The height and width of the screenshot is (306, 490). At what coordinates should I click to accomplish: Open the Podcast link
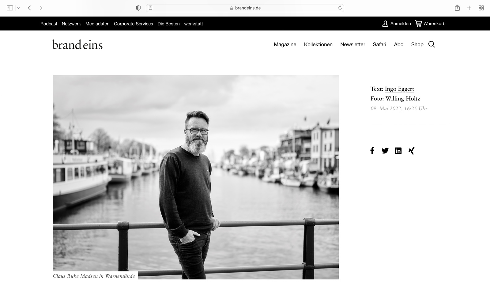click(49, 24)
